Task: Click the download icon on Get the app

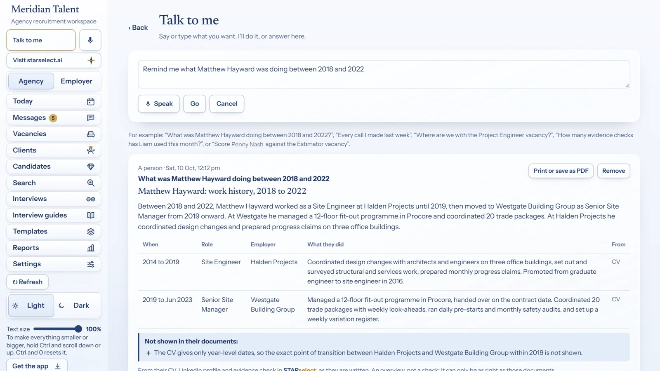Action: tap(58, 366)
